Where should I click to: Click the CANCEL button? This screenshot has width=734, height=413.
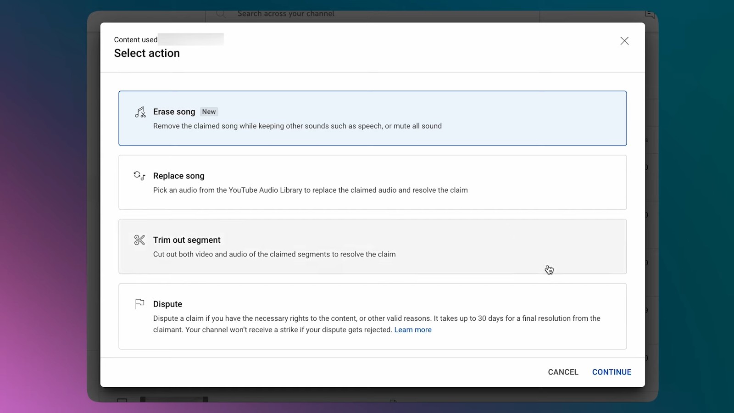click(x=563, y=372)
